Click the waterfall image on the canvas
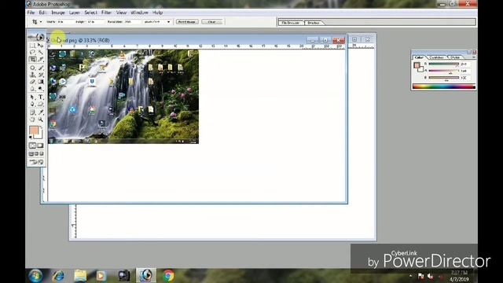 [123, 97]
